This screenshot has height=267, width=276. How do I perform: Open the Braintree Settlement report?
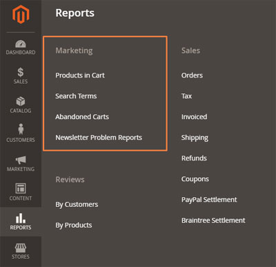(213, 221)
